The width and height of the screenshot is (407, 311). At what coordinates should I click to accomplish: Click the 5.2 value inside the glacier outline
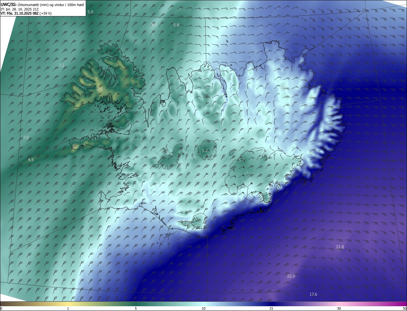(205, 150)
